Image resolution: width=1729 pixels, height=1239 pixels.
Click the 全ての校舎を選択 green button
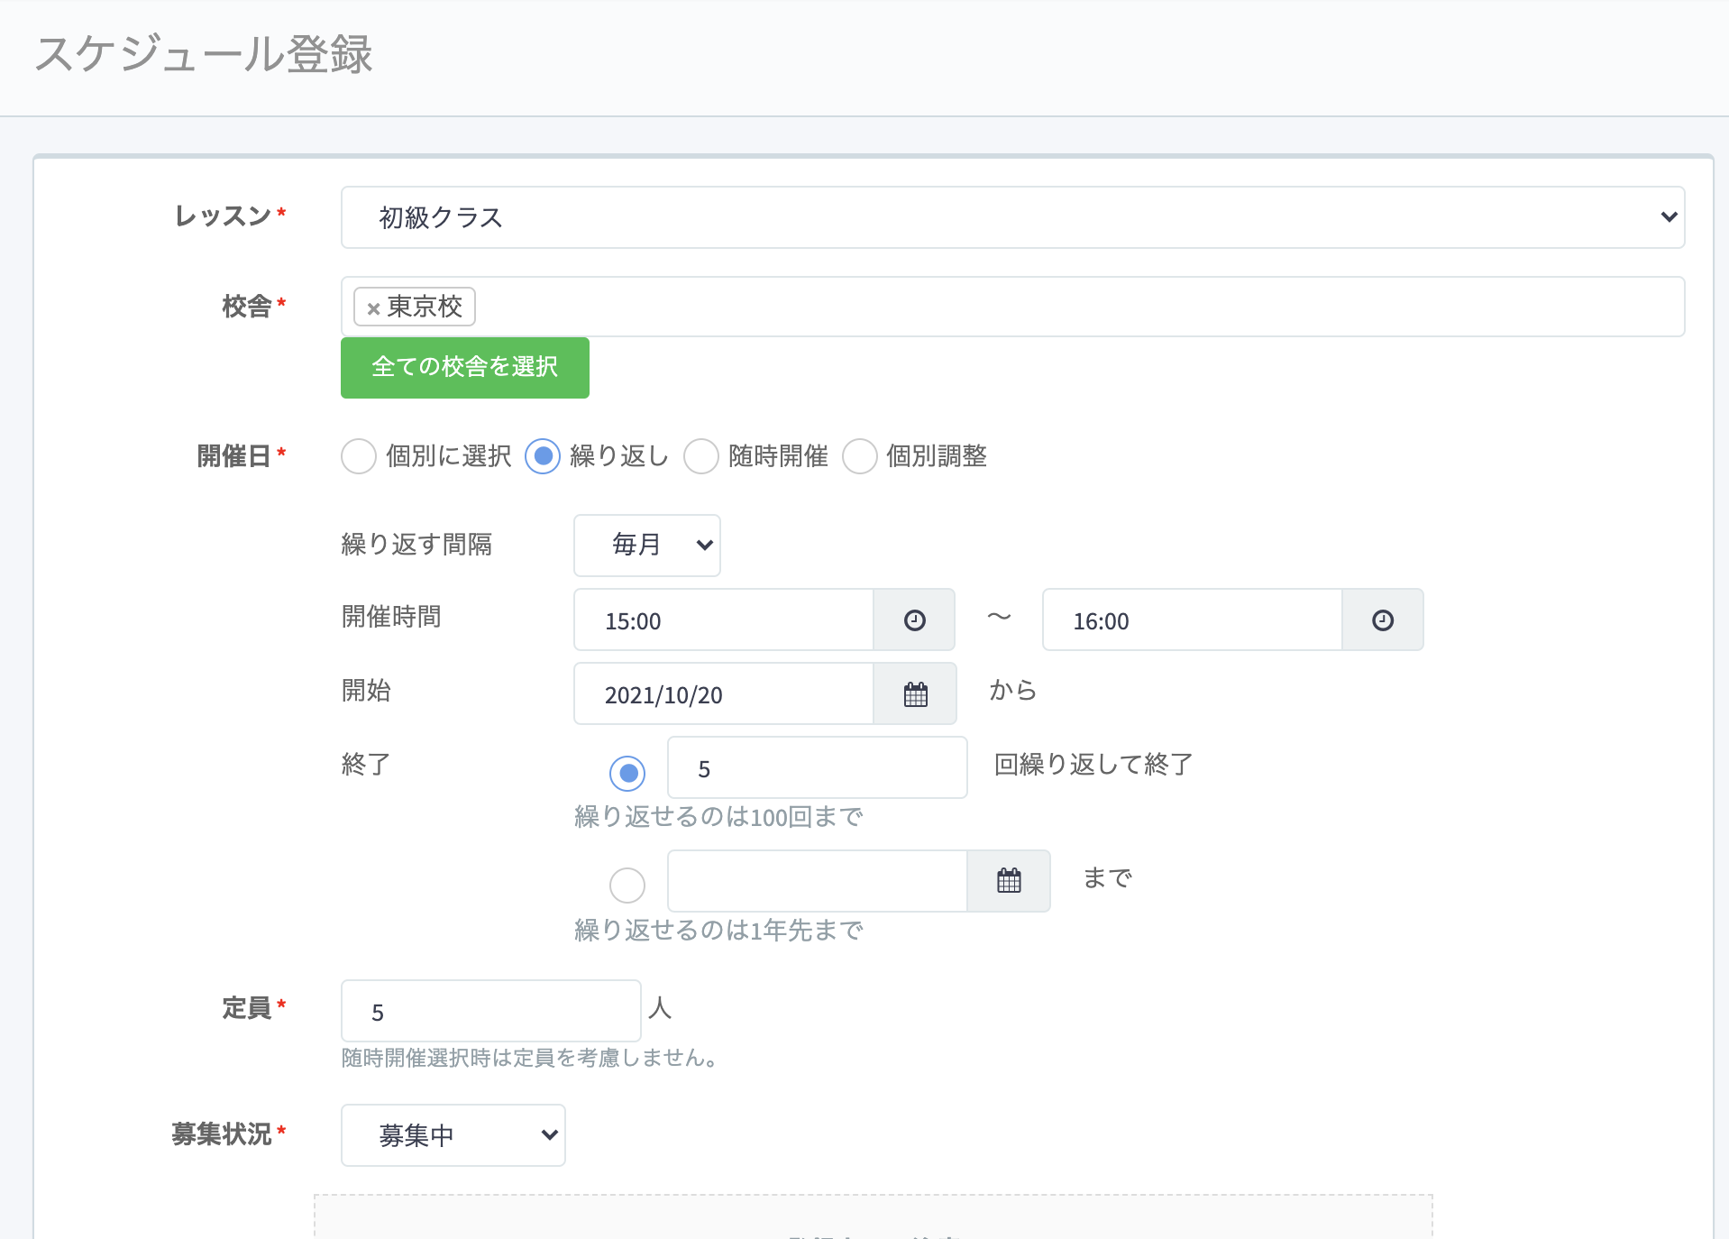465,367
